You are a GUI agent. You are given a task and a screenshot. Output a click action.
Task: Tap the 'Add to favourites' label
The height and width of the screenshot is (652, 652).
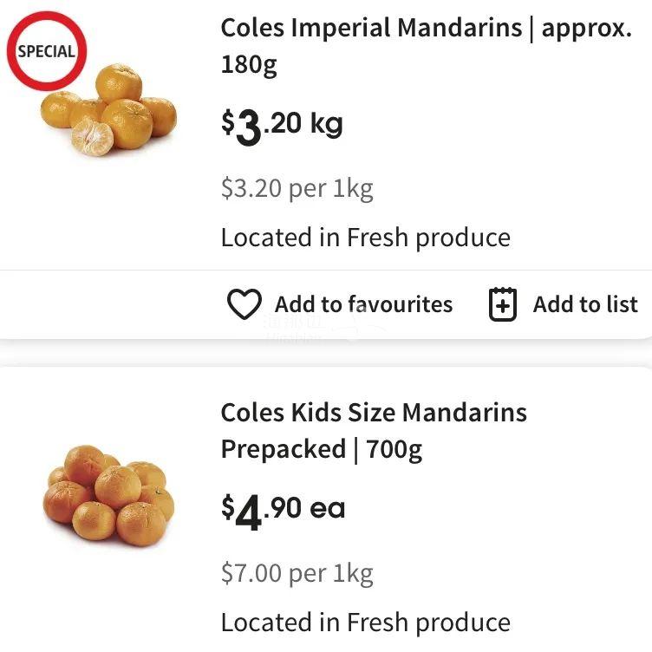click(363, 304)
